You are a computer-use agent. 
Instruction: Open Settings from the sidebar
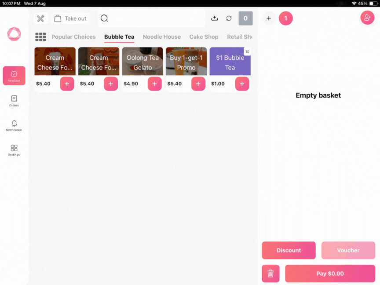coord(14,150)
